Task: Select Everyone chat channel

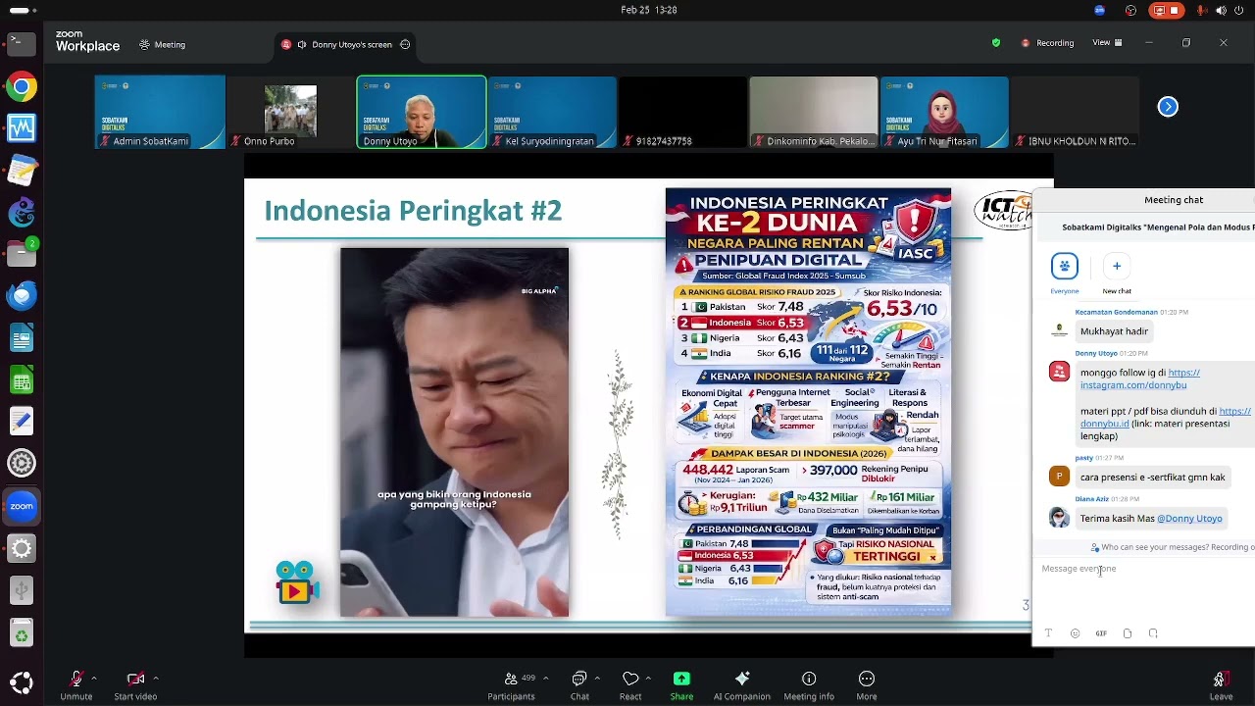Action: click(x=1065, y=274)
